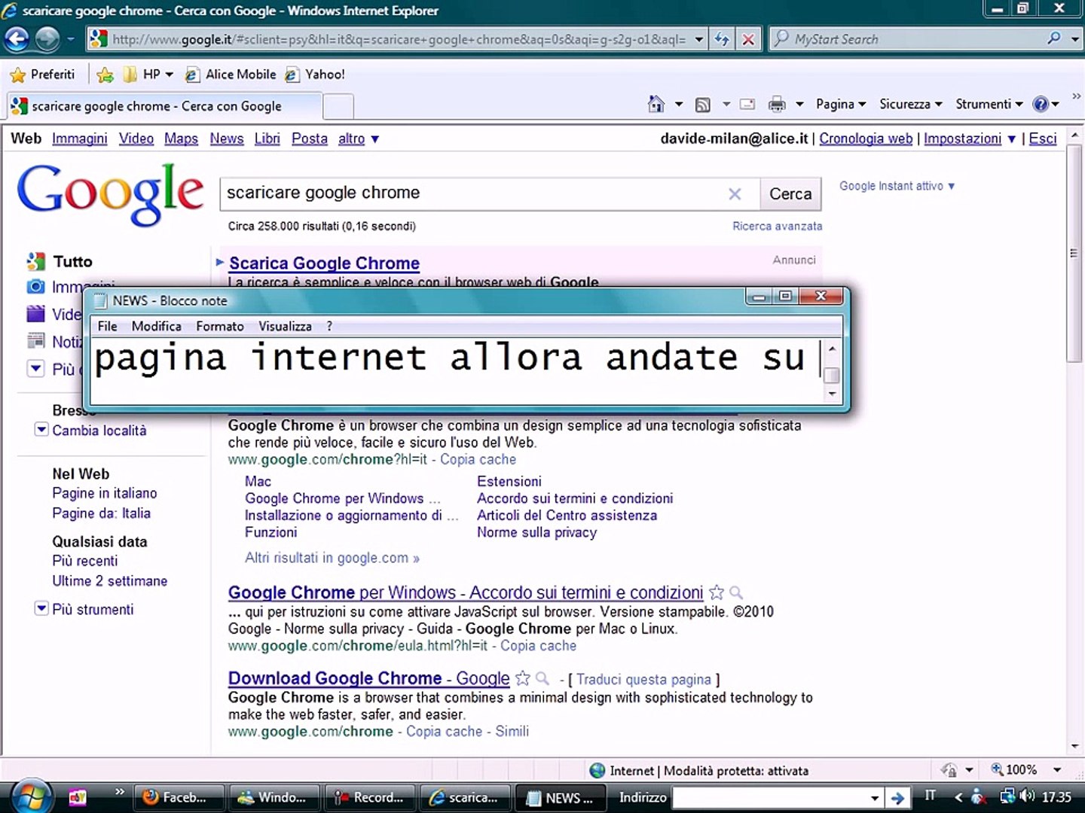Expand the print options dropdown arrow
1085x813 pixels.
799,105
